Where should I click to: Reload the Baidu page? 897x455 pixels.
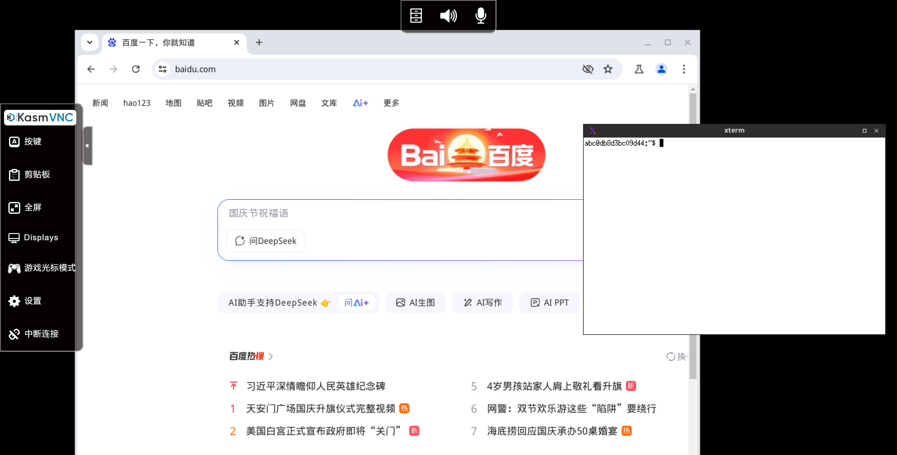click(136, 69)
